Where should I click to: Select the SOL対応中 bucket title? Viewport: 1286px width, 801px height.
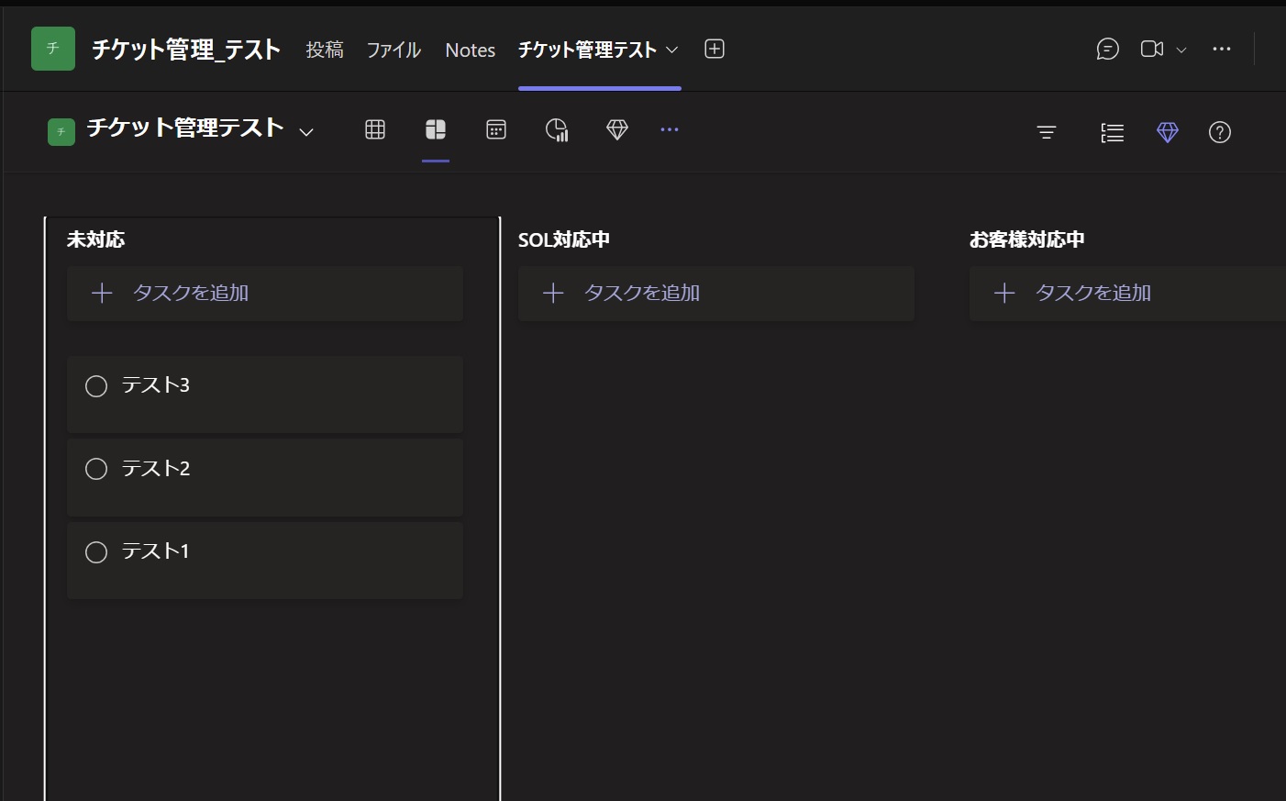tap(564, 239)
